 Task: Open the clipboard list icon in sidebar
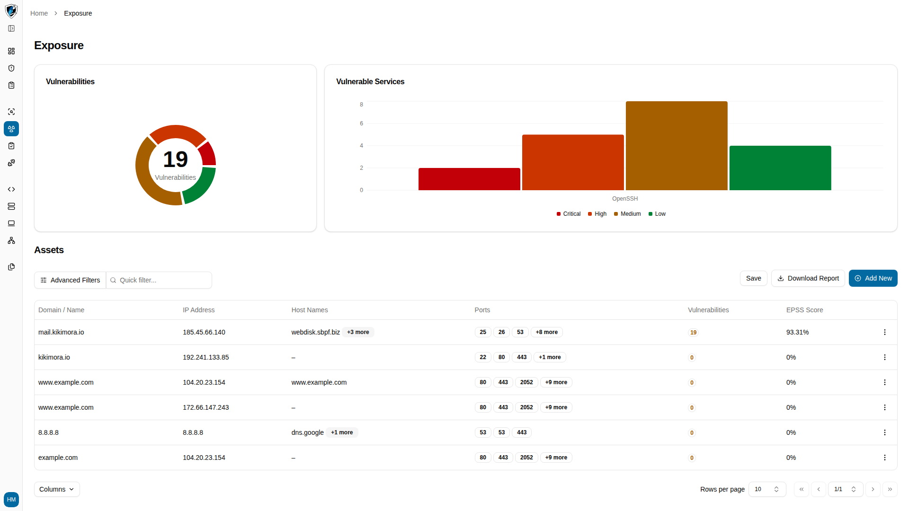(11, 85)
